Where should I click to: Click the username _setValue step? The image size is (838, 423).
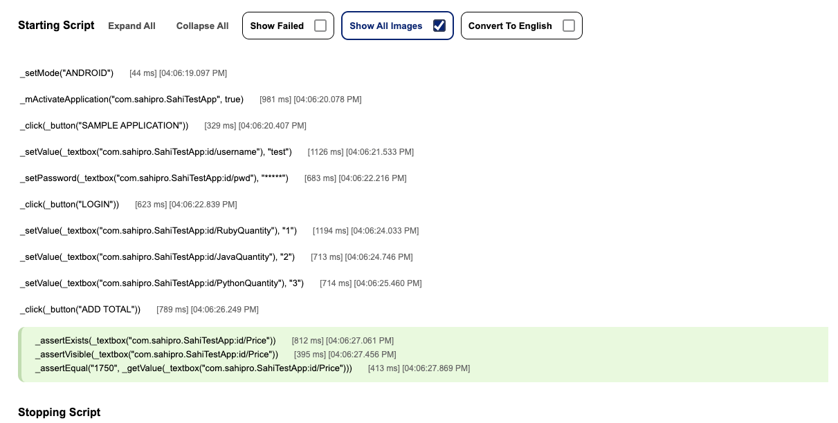156,151
